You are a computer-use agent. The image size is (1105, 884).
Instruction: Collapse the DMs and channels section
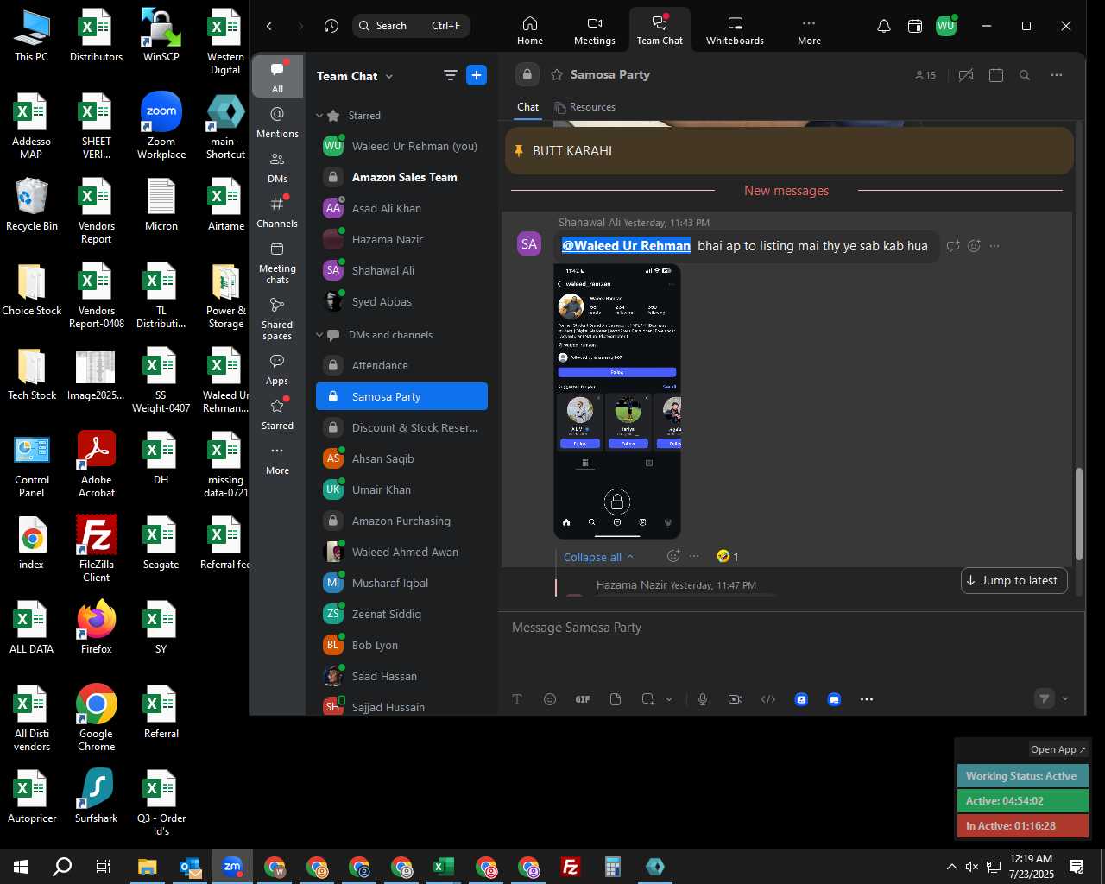point(319,335)
